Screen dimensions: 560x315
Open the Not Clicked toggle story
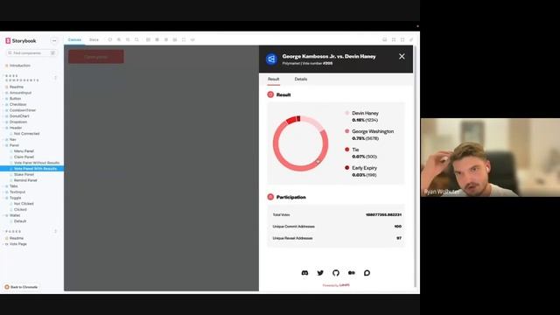pos(24,204)
